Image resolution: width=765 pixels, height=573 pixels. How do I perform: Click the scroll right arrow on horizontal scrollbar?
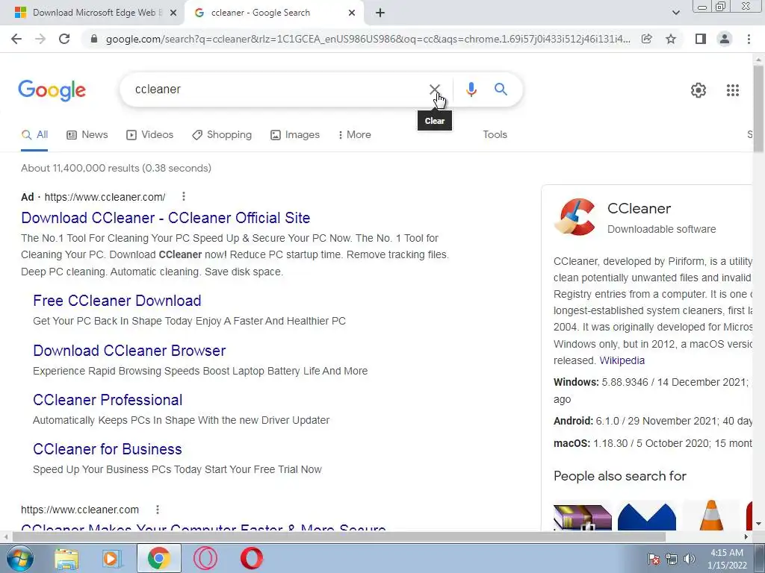(746, 536)
